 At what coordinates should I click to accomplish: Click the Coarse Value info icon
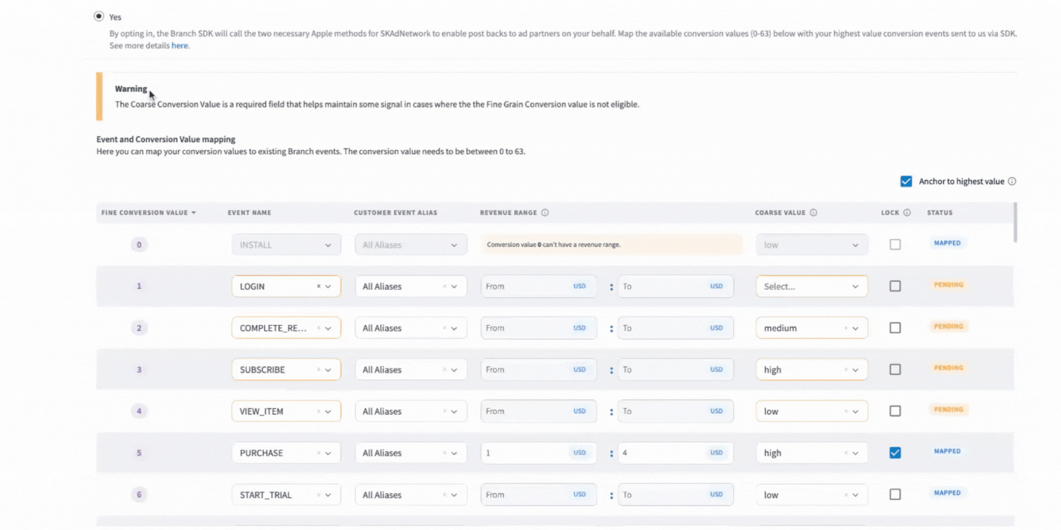point(813,213)
